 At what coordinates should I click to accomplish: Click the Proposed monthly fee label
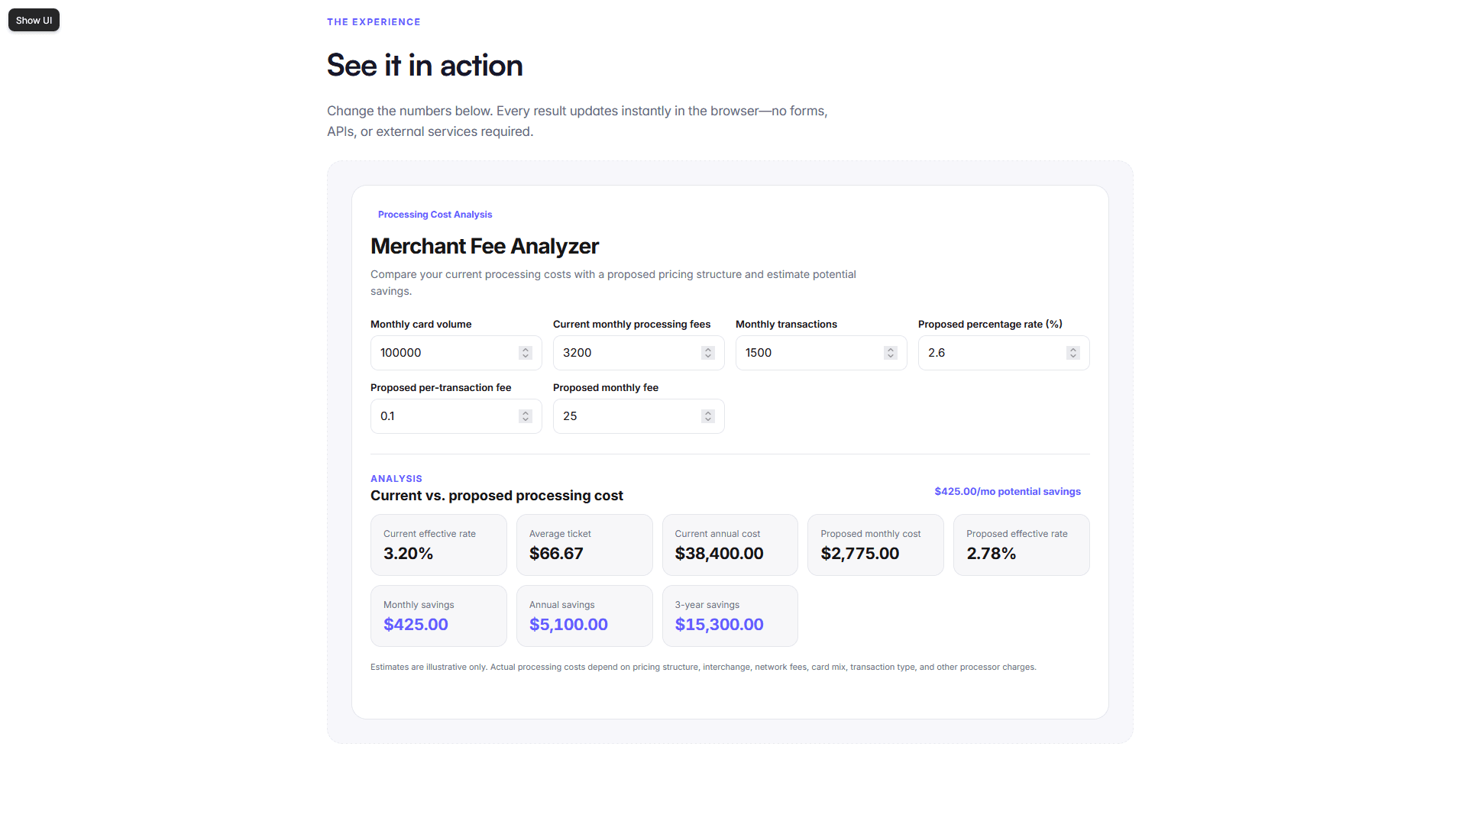pyautogui.click(x=606, y=388)
